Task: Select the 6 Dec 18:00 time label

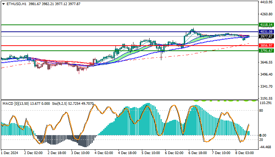Action: click(198, 153)
